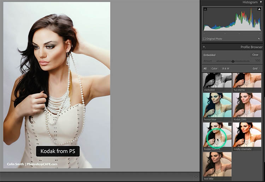Click the lightning bolt icon under histogram

tap(259, 39)
